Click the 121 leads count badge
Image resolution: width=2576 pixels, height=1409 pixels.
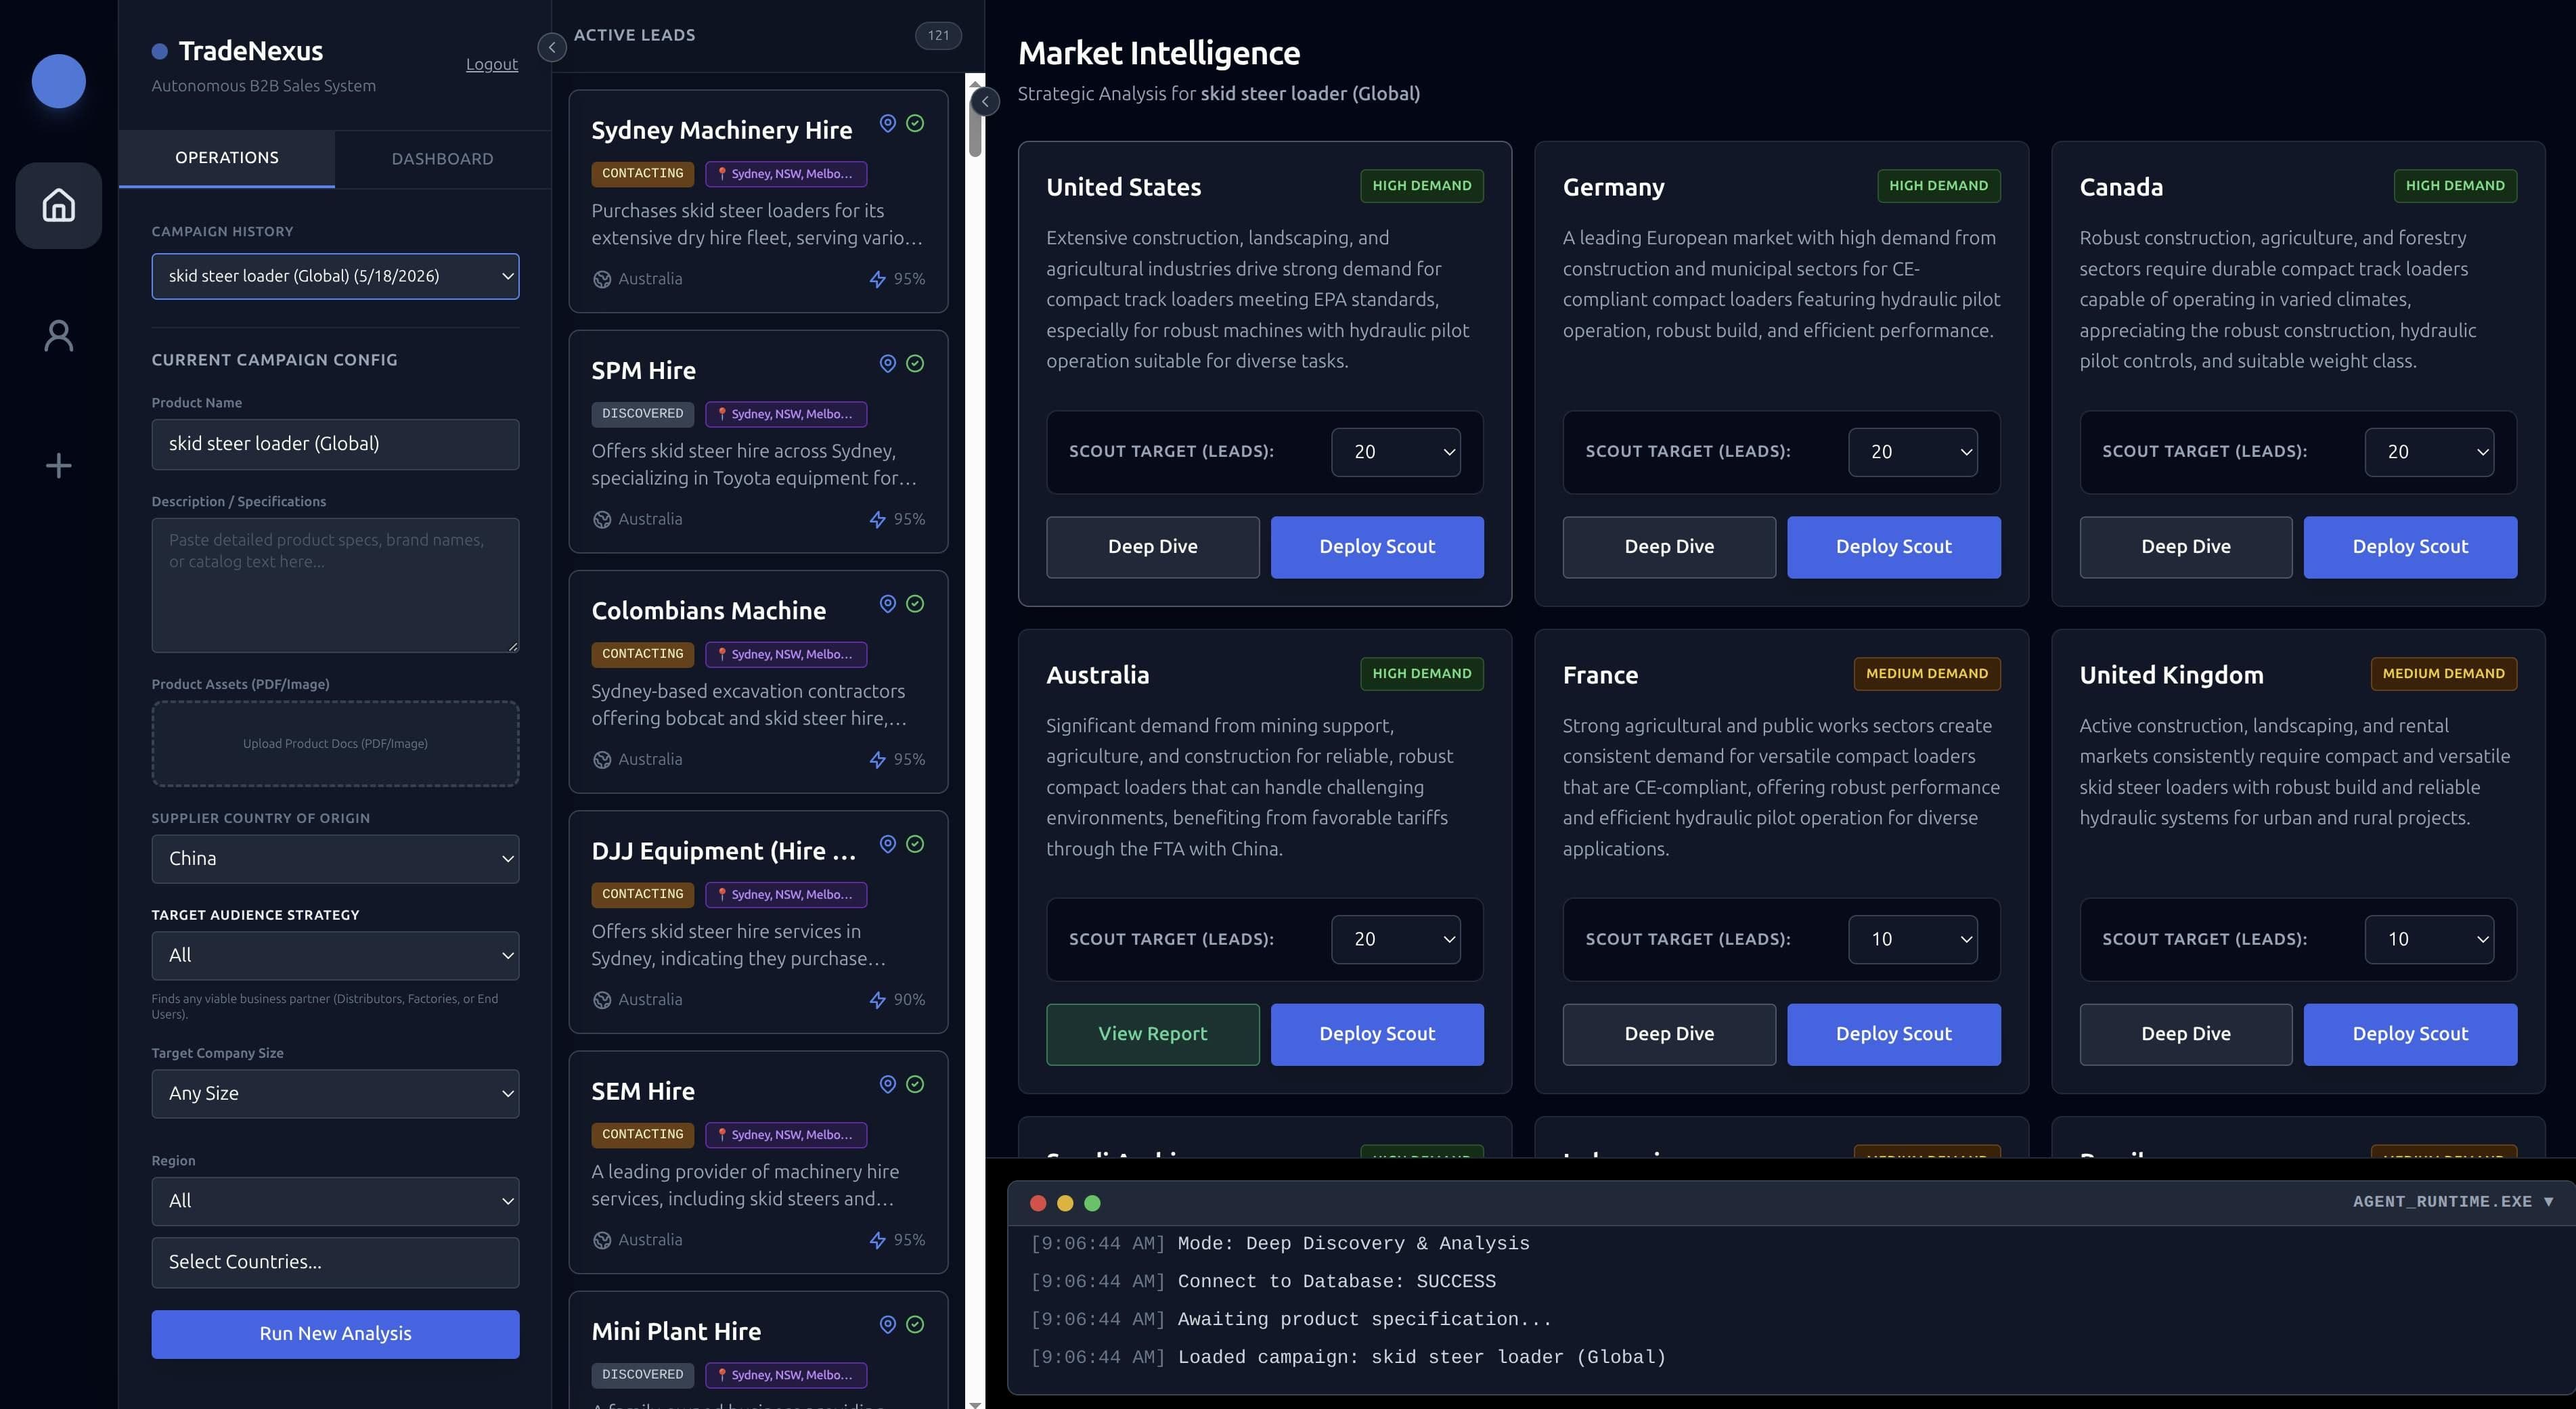938,36
